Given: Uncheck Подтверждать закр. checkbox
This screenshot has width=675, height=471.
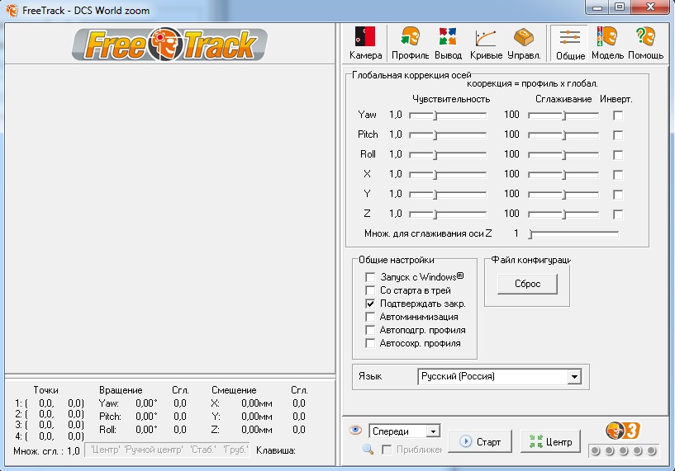Looking at the screenshot, I should pyautogui.click(x=370, y=304).
